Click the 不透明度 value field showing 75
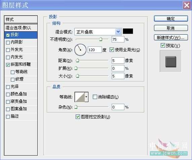The height and width of the screenshot is (160, 192). pyautogui.click(x=118, y=39)
